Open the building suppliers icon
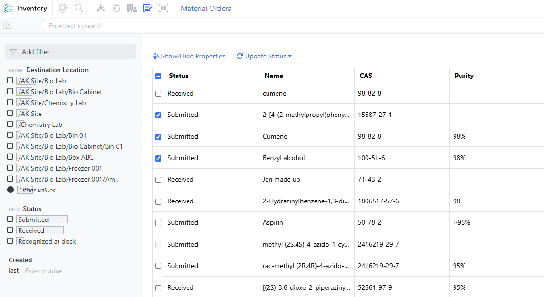The image size is (544, 297). pyautogui.click(x=132, y=8)
